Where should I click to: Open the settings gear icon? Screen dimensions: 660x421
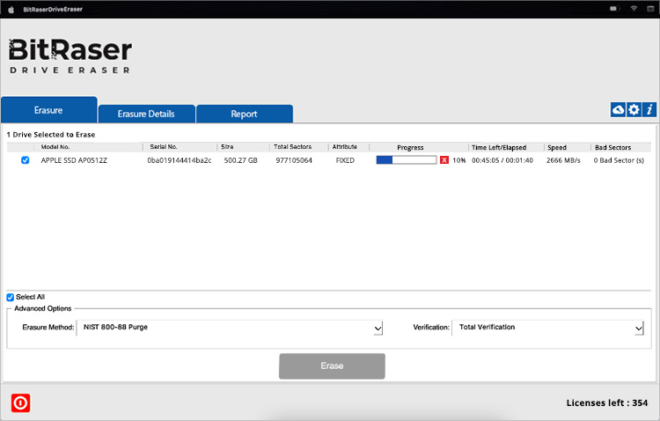pyautogui.click(x=634, y=109)
